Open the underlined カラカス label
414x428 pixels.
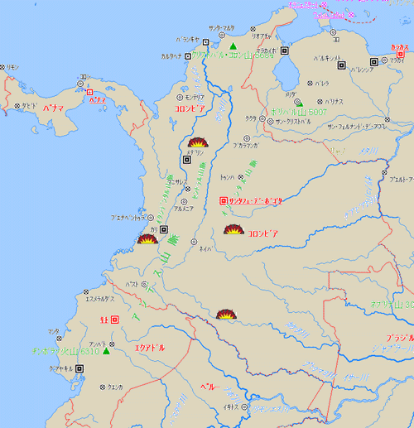click(x=400, y=47)
